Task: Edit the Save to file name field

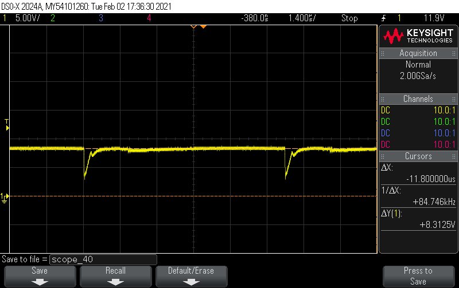Action: (103, 259)
